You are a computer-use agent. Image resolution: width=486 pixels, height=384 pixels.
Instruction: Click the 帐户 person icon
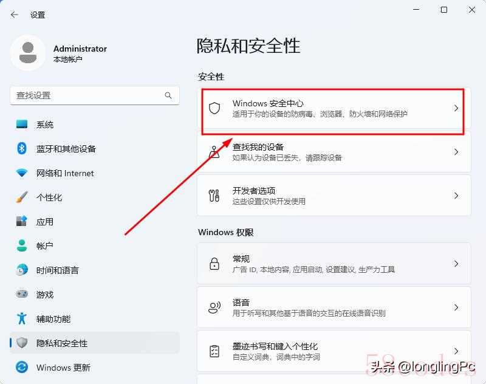22,245
